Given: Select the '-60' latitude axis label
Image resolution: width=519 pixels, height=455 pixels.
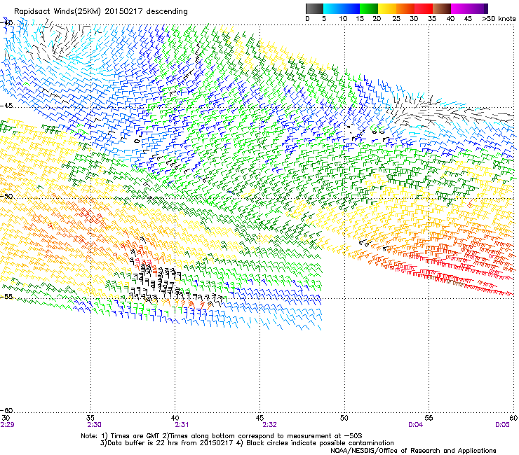Looking at the screenshot, I should pos(6,410).
